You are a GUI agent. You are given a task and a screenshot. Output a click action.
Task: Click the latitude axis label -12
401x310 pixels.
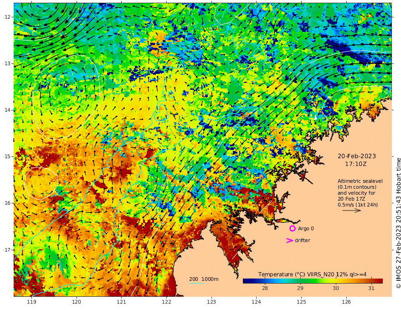point(7,17)
